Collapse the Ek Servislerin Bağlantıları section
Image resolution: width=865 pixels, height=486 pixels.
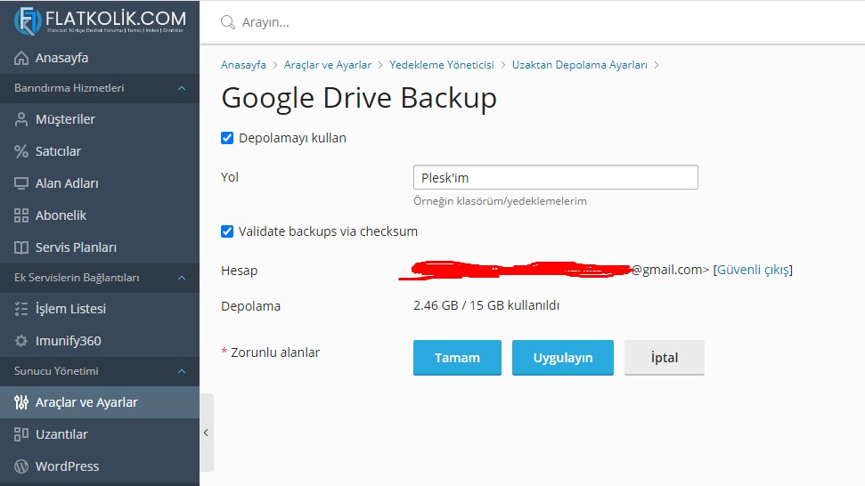(x=182, y=278)
